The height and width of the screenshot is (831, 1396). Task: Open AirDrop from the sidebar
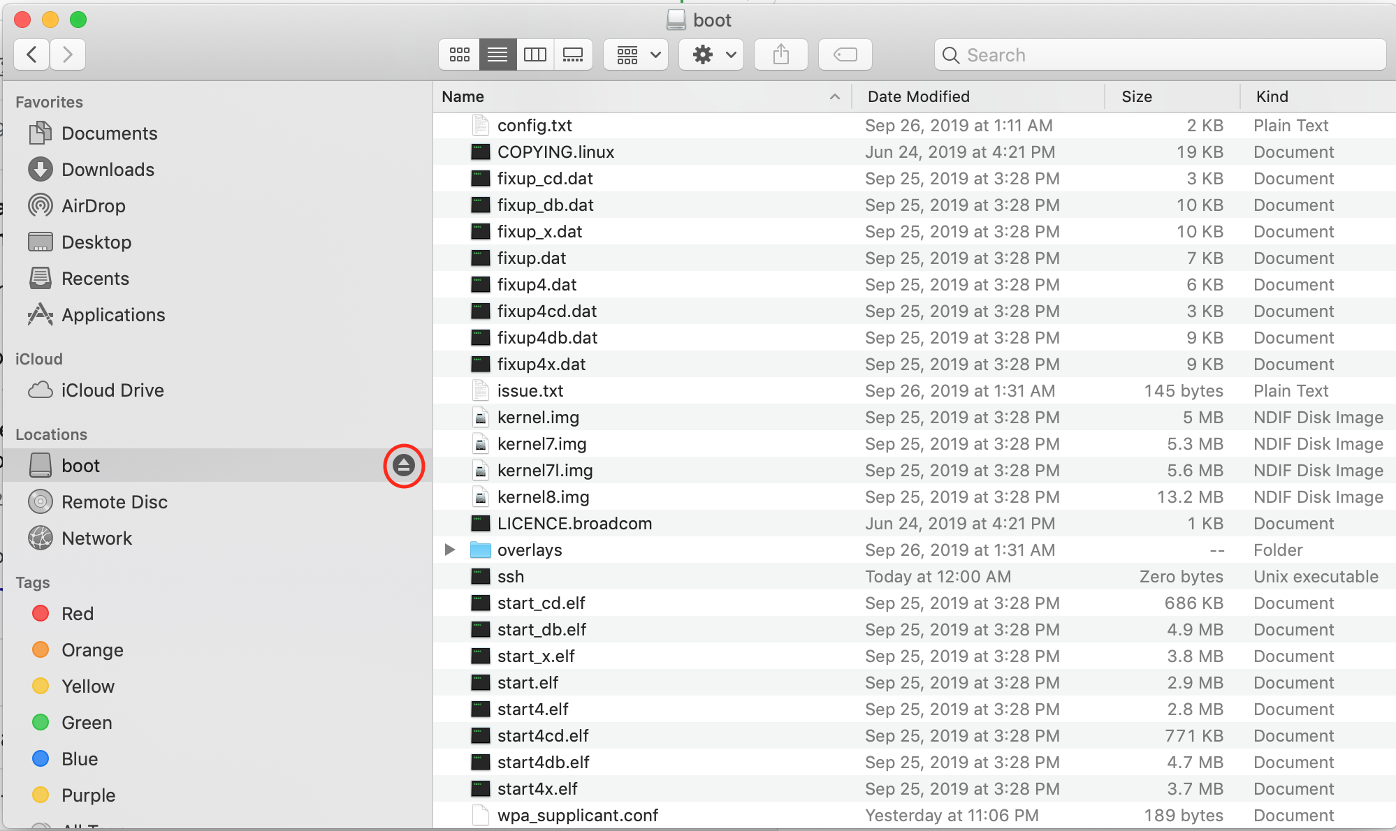92,205
